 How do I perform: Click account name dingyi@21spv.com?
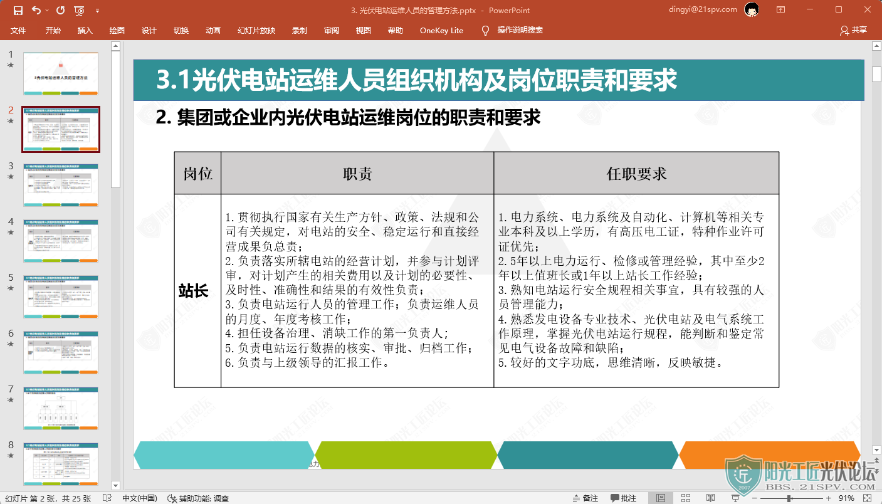tap(704, 9)
